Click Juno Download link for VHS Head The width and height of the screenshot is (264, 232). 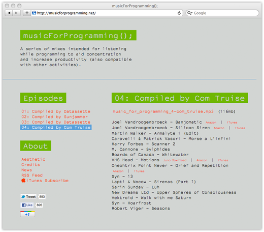(x=175, y=160)
